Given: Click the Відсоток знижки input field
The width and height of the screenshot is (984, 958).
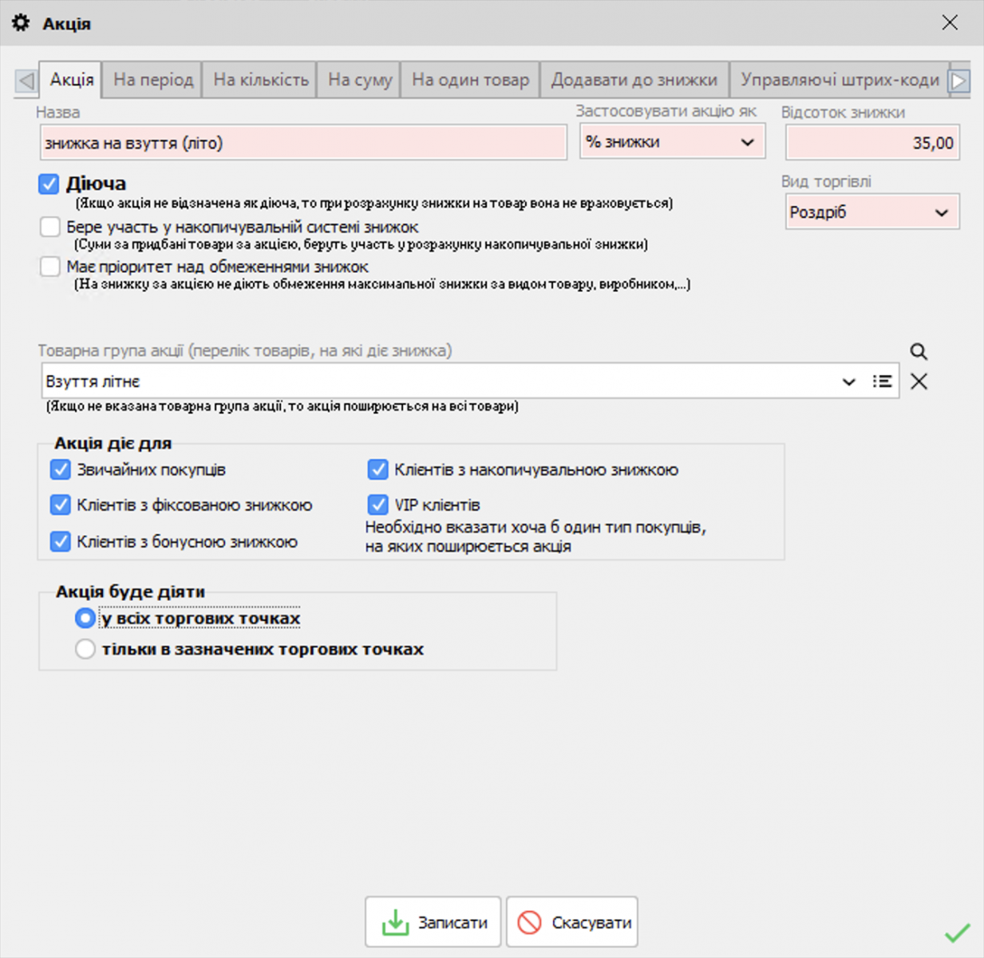Looking at the screenshot, I should (x=872, y=143).
